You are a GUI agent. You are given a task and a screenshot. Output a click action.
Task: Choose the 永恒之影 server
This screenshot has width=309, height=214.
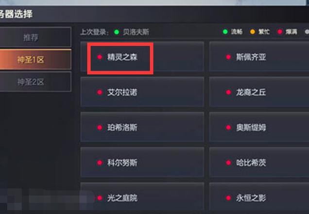click(259, 197)
